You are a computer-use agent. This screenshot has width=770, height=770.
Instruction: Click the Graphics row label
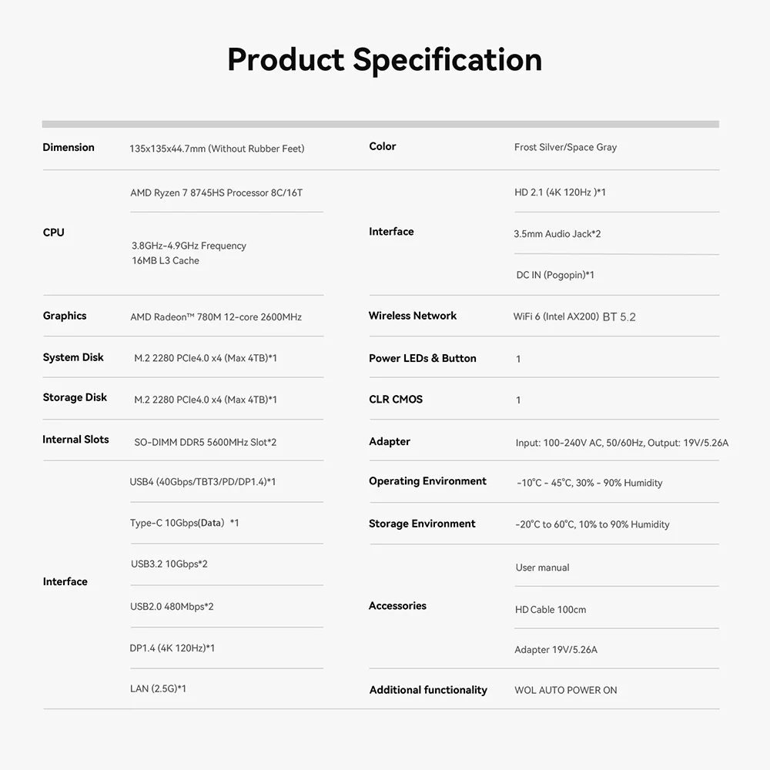[65, 316]
